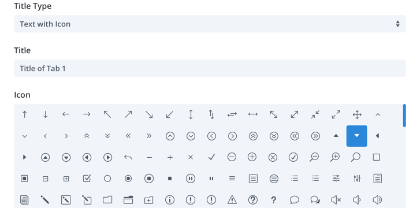Pick the horizontal sliders settings icon

coord(336,179)
